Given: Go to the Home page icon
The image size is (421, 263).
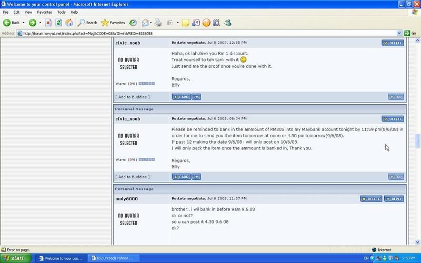Looking at the screenshot, I should [69, 23].
